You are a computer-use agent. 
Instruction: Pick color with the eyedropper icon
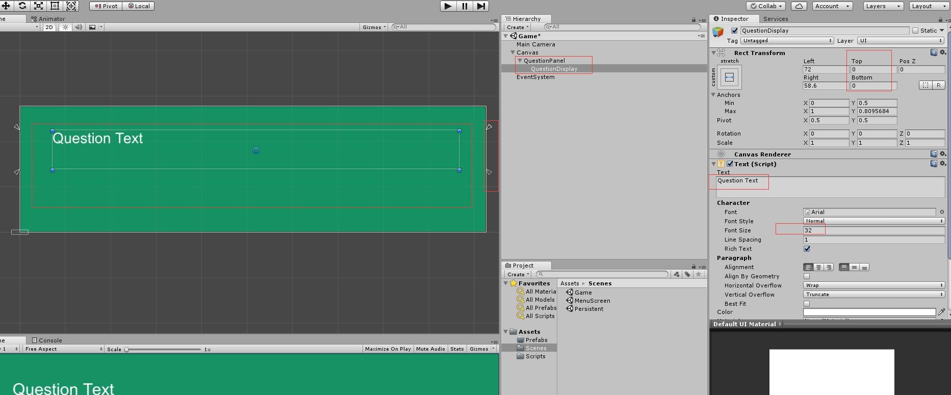pyautogui.click(x=941, y=312)
